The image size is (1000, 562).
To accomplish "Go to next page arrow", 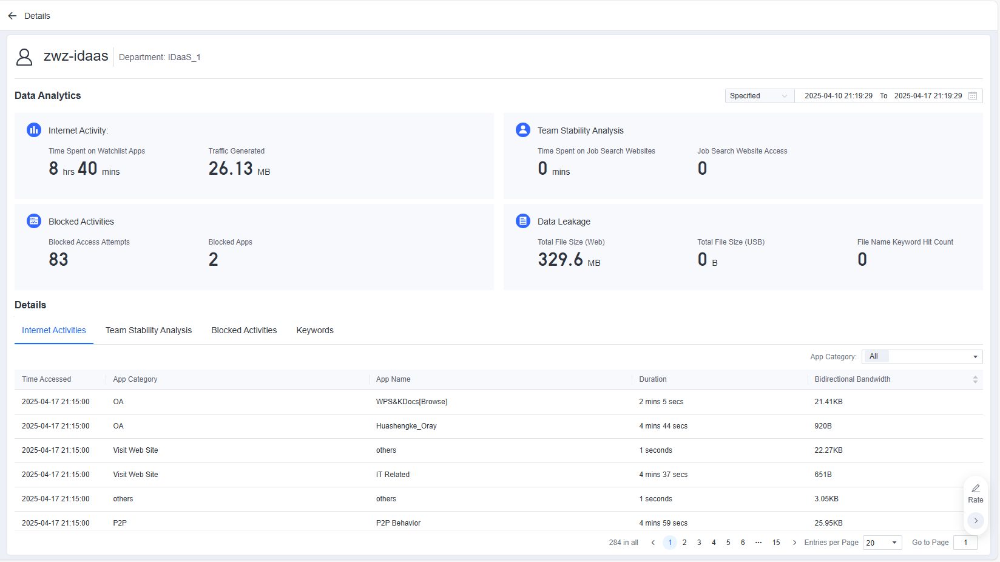I will (794, 543).
